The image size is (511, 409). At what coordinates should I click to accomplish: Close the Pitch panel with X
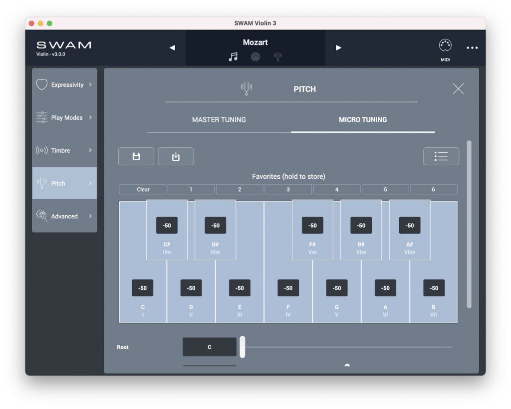(x=458, y=89)
